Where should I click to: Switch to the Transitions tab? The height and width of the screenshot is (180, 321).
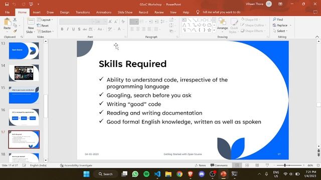click(83, 12)
